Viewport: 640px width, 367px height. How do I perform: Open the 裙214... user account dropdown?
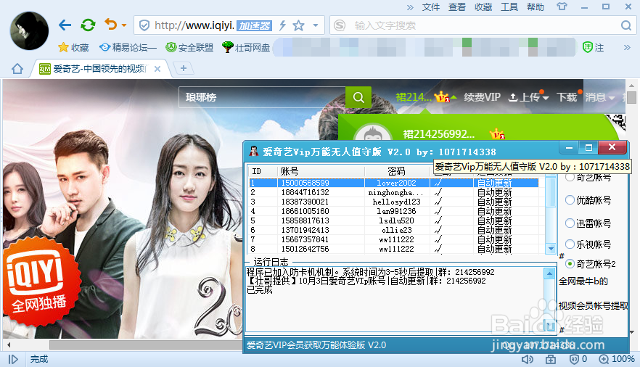coord(426,97)
